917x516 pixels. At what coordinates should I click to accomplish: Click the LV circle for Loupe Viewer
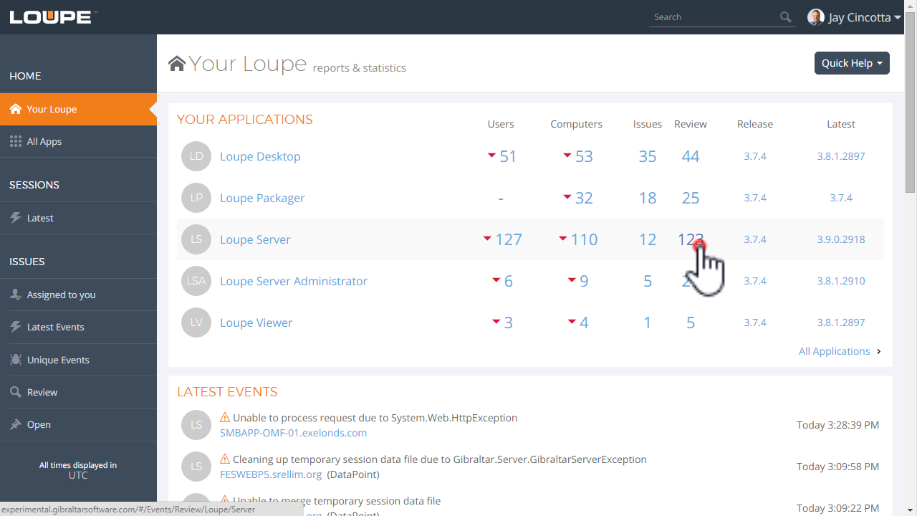pyautogui.click(x=196, y=322)
